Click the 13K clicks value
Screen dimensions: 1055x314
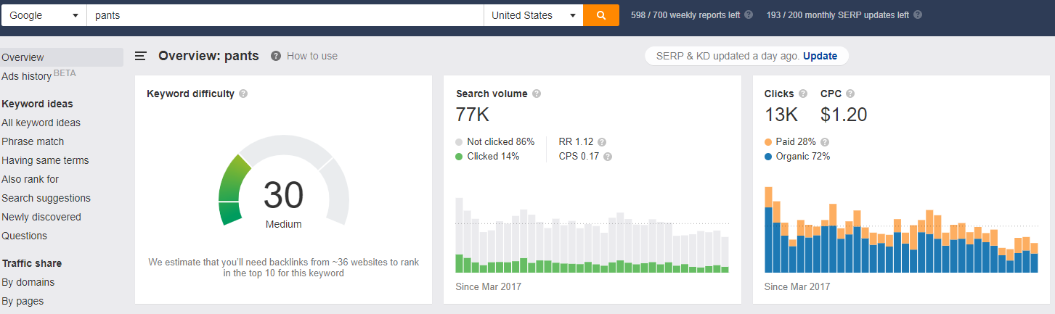pyautogui.click(x=781, y=115)
